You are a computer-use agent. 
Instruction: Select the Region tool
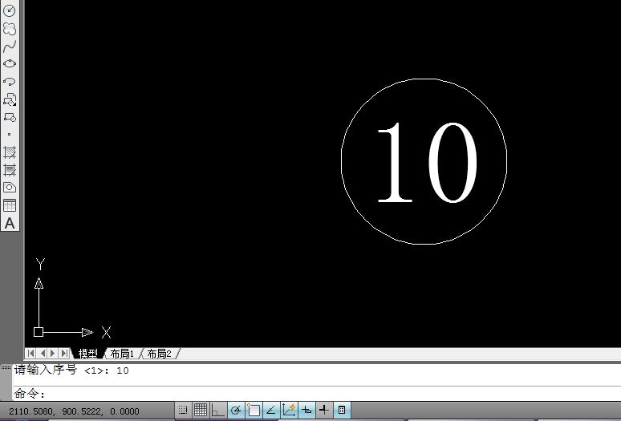(10, 188)
